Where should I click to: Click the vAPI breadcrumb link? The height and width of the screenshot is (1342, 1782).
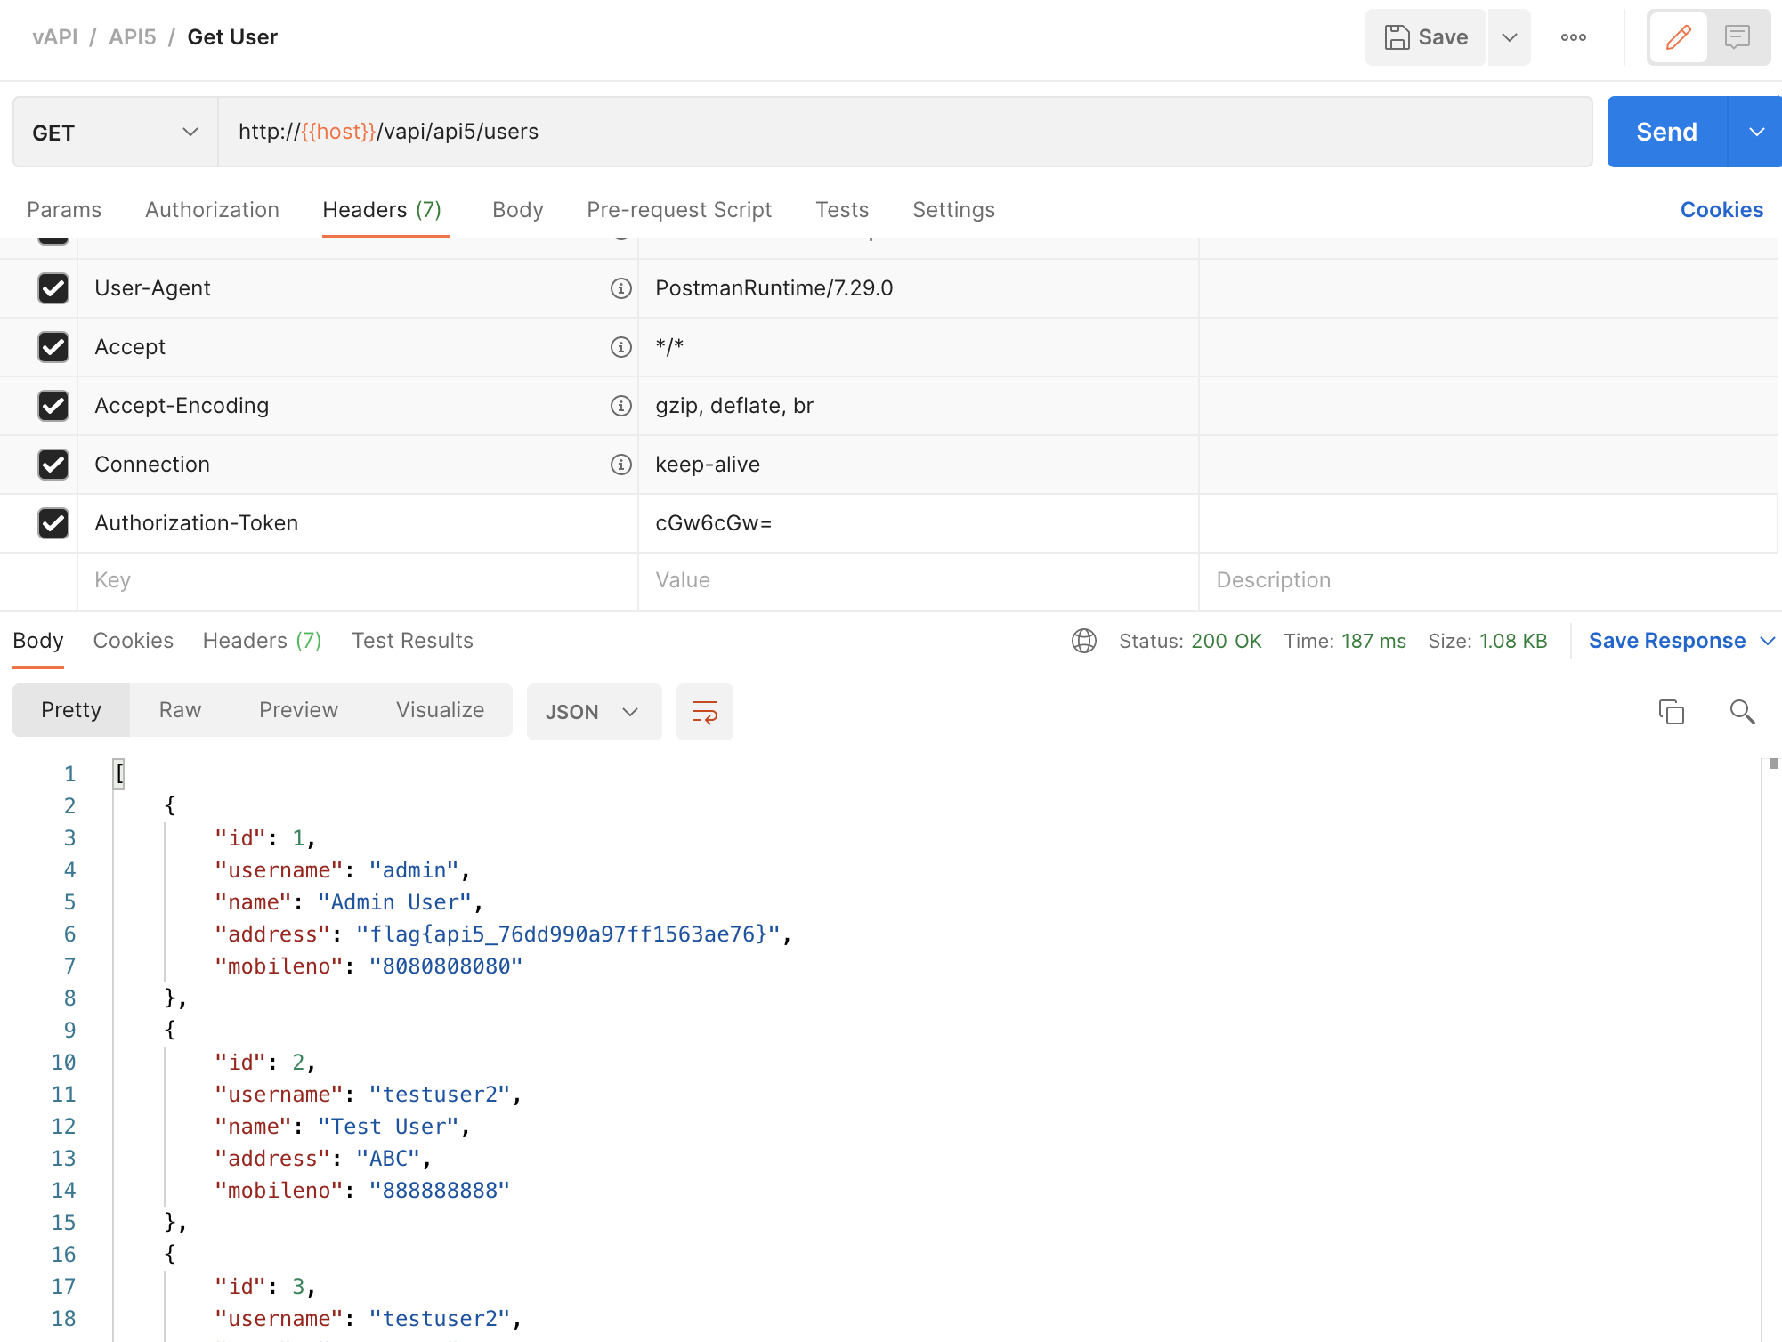(x=55, y=37)
